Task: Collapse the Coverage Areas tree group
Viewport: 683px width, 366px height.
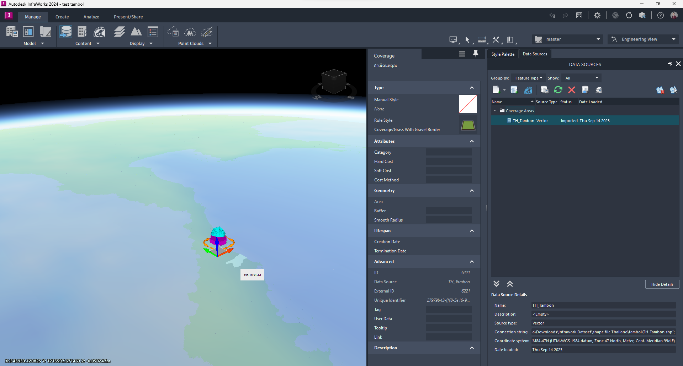Action: point(494,110)
